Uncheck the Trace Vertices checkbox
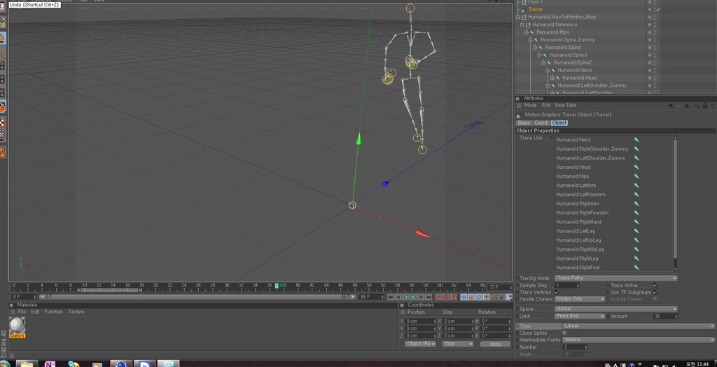 557,292
